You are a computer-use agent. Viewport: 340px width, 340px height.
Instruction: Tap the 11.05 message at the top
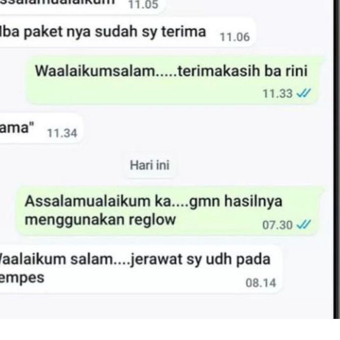point(81,5)
